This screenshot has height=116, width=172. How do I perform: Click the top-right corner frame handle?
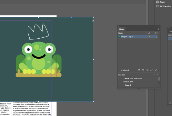point(93,17)
